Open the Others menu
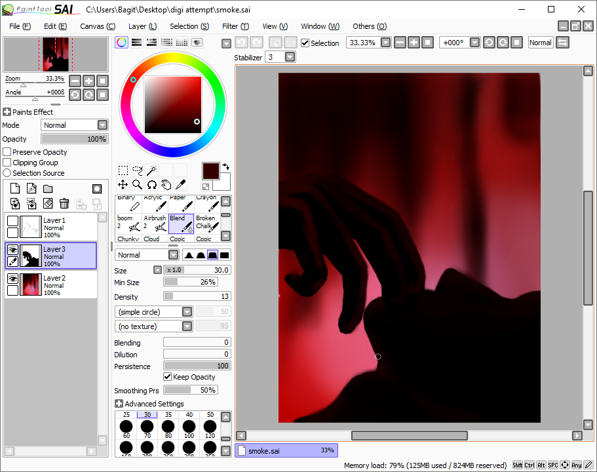 (370, 26)
